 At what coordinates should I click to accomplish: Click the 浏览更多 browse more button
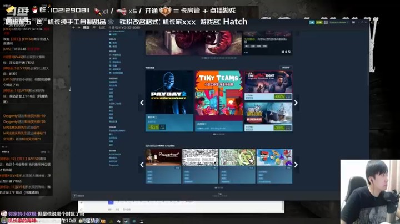tap(286, 68)
